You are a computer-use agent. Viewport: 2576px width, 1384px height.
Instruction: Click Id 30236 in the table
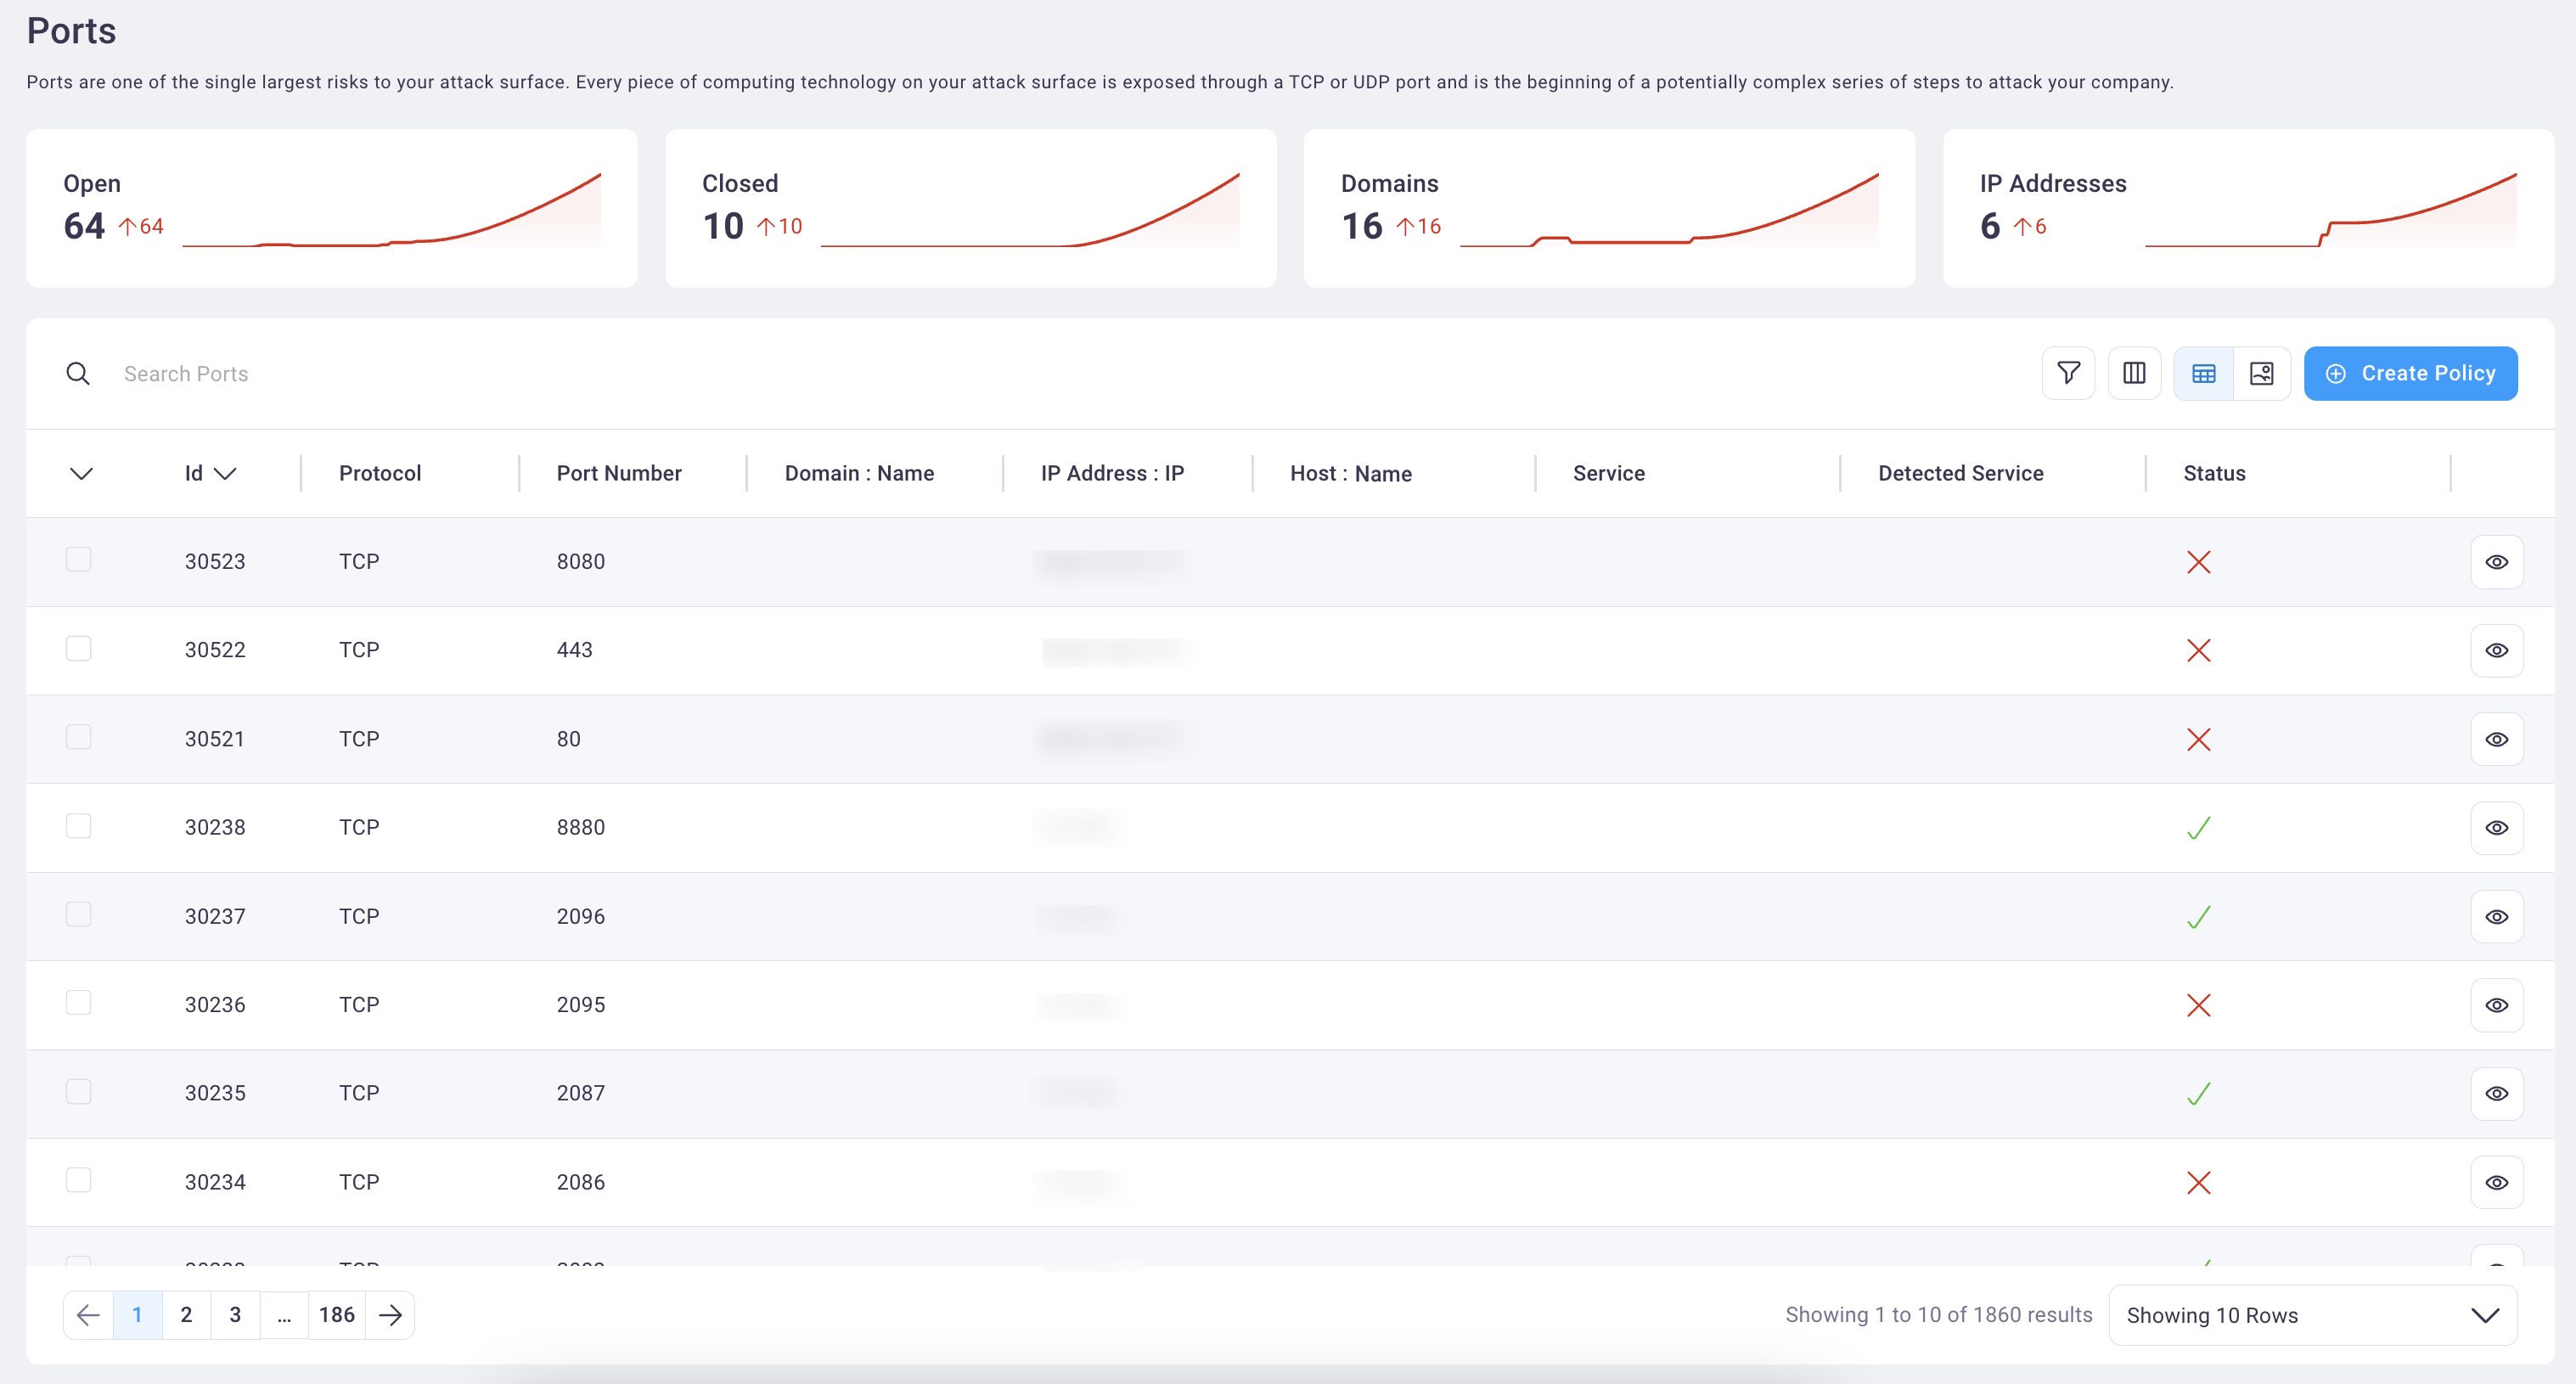[x=215, y=1005]
